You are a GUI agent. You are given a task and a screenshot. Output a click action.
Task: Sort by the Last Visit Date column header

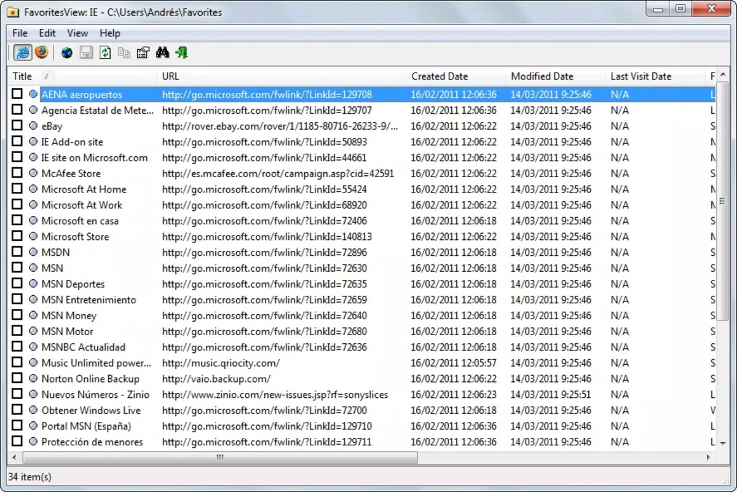(x=655, y=76)
